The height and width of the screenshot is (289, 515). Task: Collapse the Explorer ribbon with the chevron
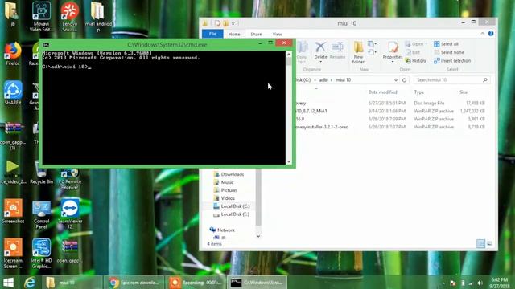coord(482,34)
